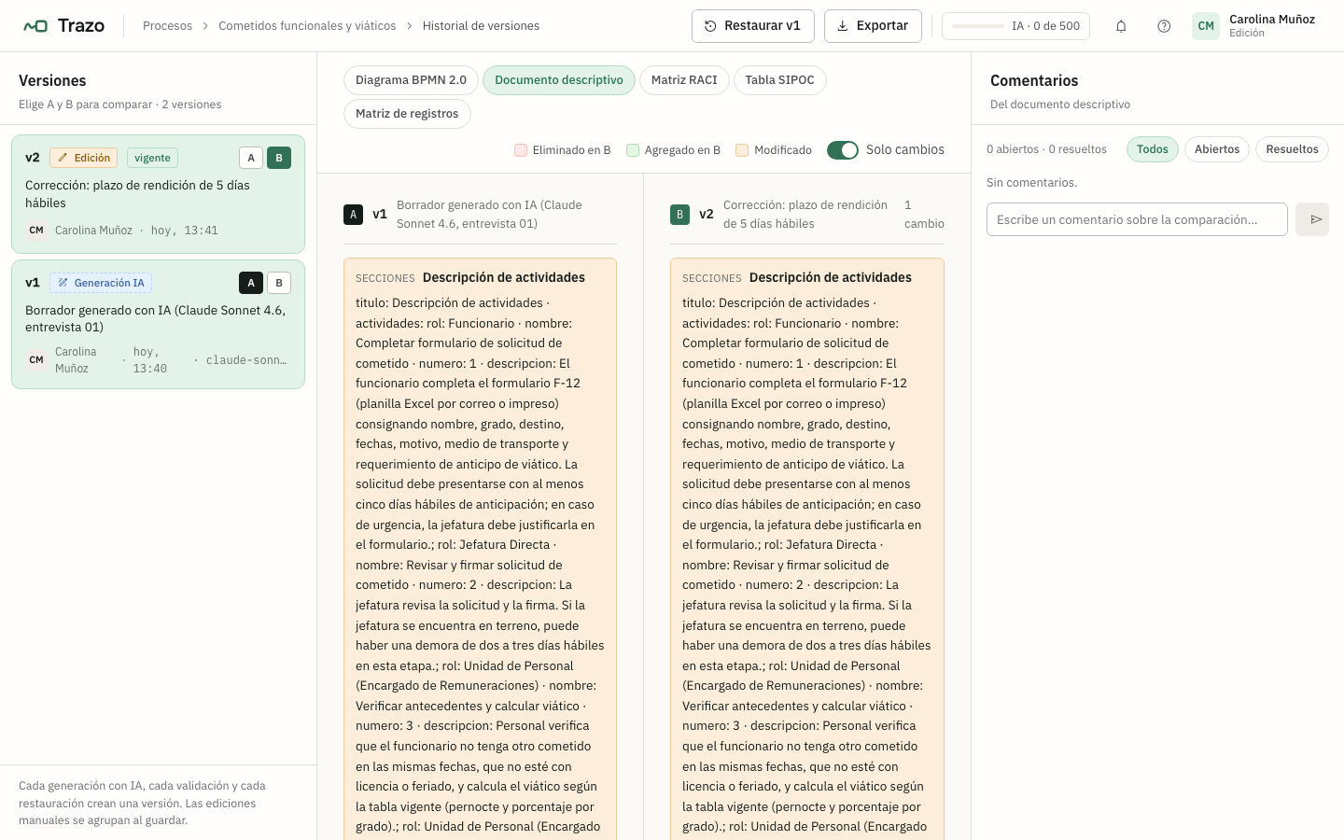Filter comments by Todos
Image resolution: width=1344 pixels, height=840 pixels.
(1153, 149)
